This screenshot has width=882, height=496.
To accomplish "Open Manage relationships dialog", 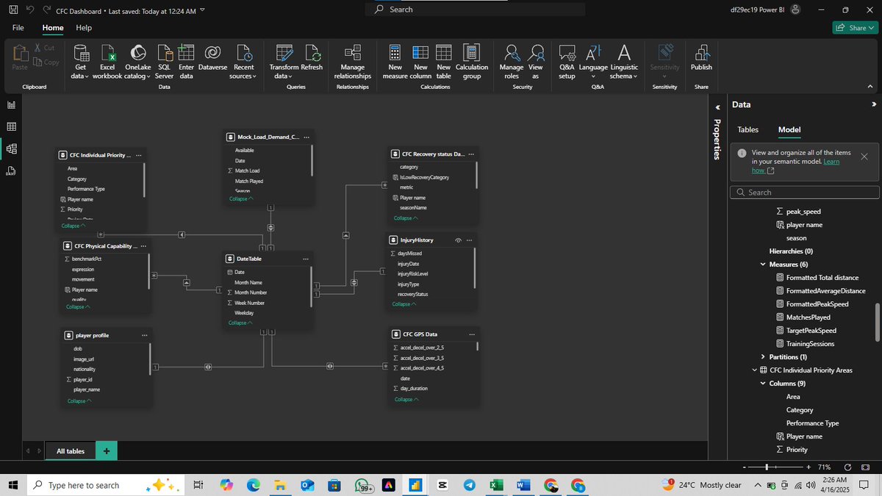I will click(x=352, y=60).
